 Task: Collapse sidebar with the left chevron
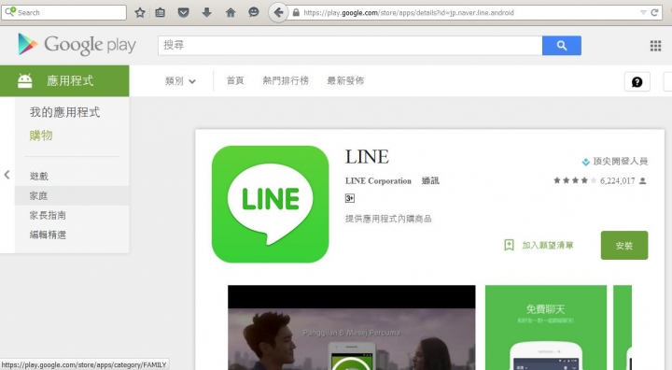tap(7, 175)
